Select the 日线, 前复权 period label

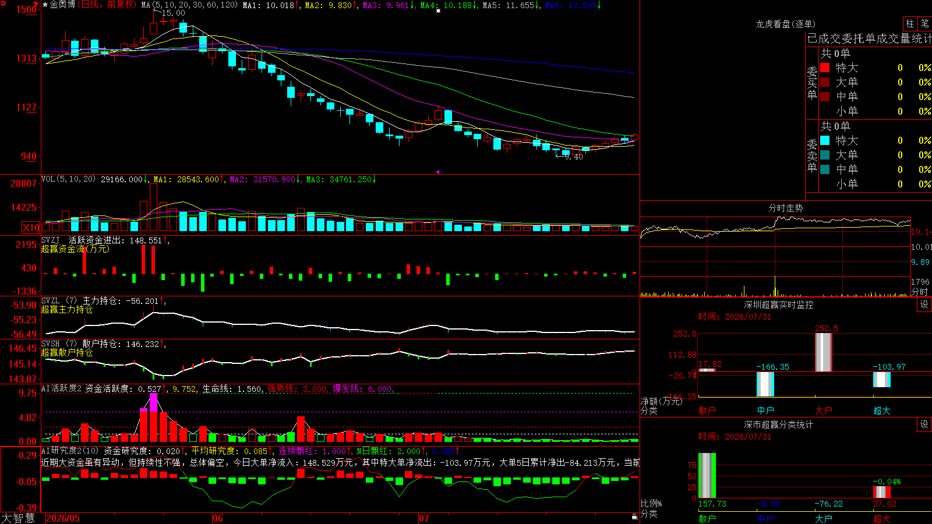[107, 5]
